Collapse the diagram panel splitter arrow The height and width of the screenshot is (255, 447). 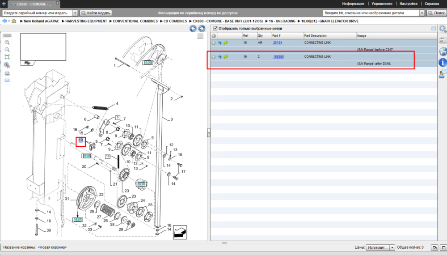[x=209, y=133]
